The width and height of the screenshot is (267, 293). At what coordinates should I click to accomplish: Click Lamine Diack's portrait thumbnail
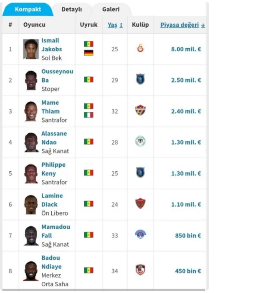[31, 205]
